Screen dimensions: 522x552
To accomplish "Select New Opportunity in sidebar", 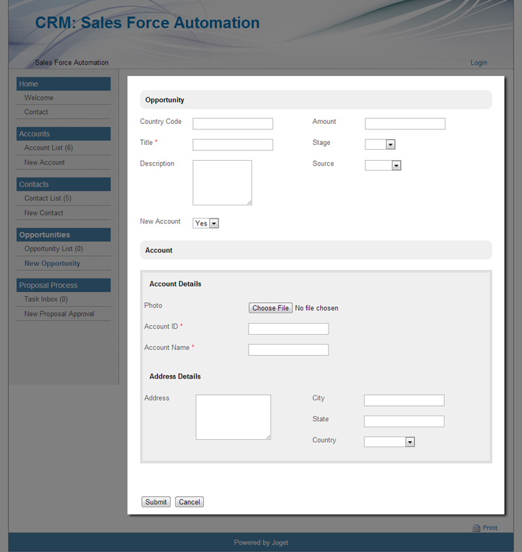I will click(x=52, y=263).
